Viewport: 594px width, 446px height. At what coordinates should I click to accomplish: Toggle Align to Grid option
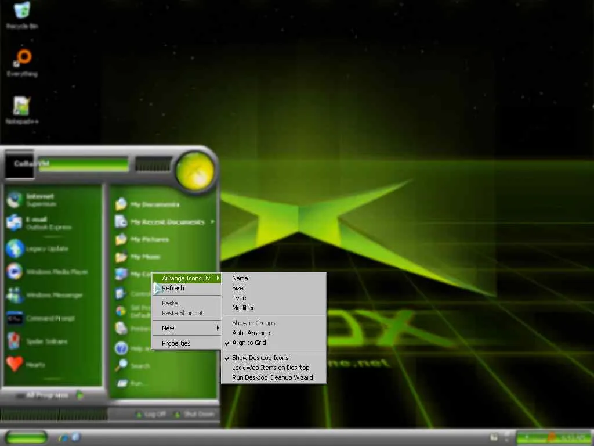pos(274,343)
